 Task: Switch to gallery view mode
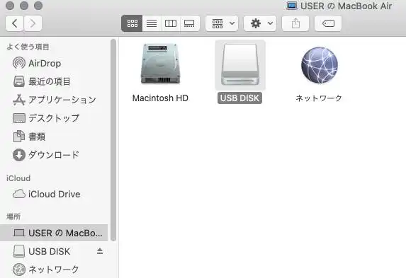coord(189,23)
